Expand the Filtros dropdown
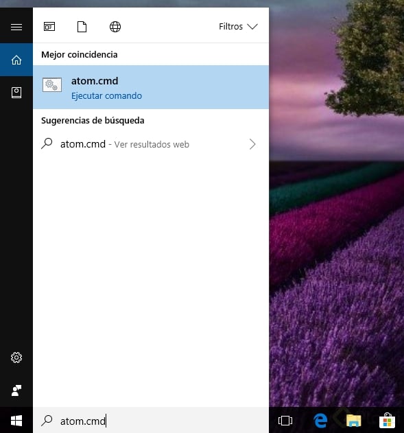Screen dimensions: 404x433 [x=238, y=27]
